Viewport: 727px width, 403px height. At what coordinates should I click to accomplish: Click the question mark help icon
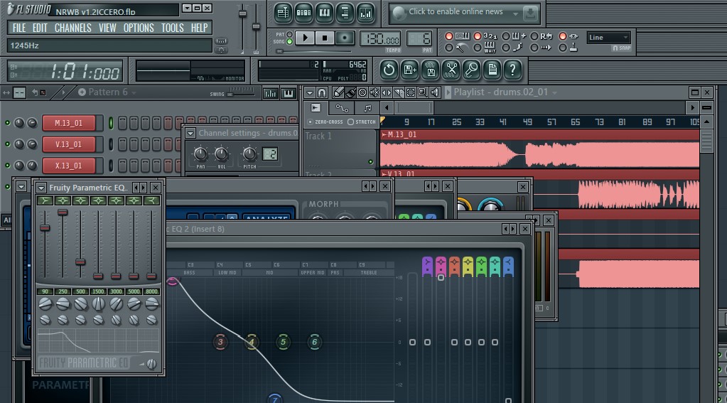[512, 70]
